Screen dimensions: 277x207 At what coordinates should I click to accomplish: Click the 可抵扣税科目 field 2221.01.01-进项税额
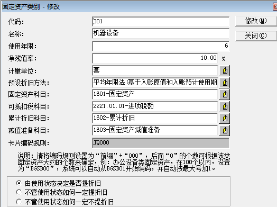[155, 106]
